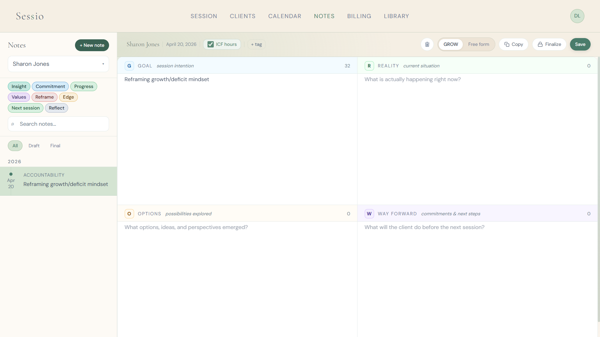The image size is (600, 337).
Task: Click the W way forward badge
Action: [369, 214]
